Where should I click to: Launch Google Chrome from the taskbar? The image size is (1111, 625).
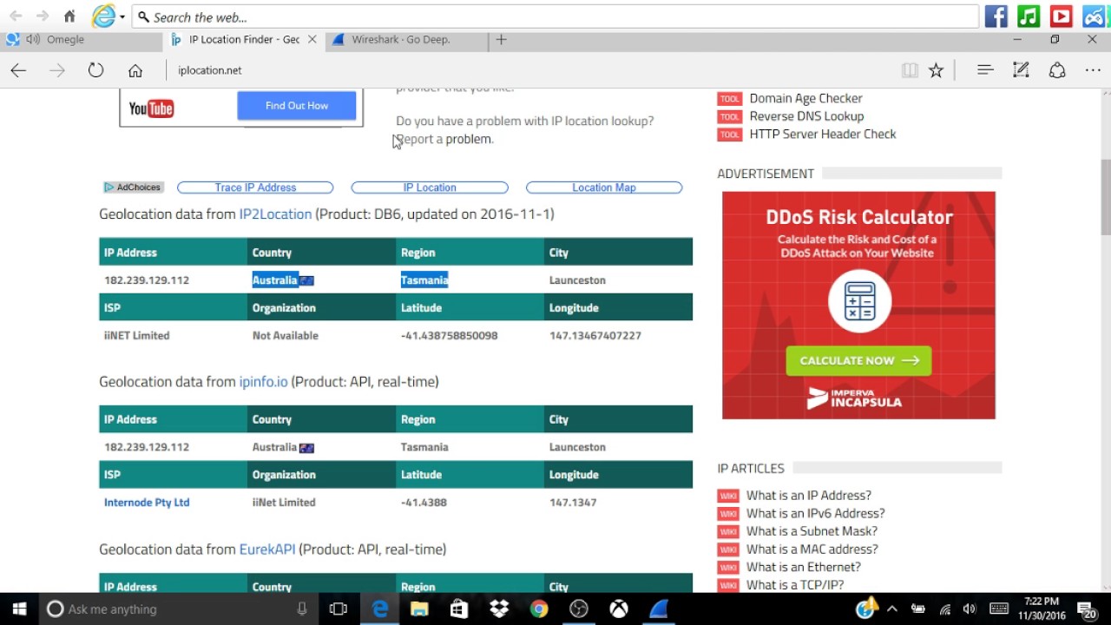point(539,609)
